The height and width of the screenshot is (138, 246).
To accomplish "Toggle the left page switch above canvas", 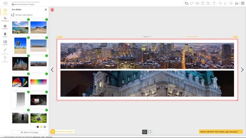I will 61,37.
